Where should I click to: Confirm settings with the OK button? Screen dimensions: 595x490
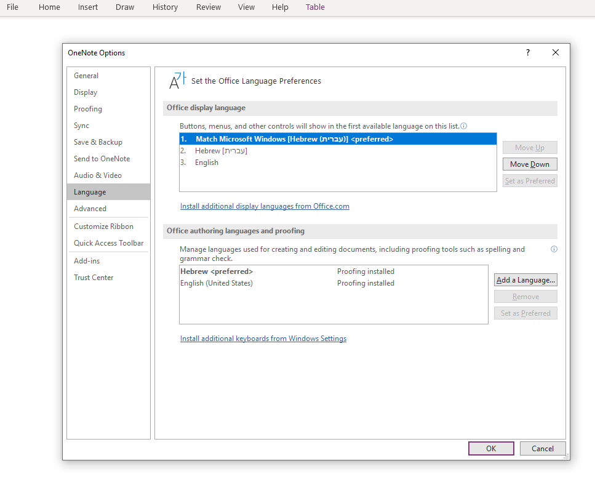click(x=490, y=448)
